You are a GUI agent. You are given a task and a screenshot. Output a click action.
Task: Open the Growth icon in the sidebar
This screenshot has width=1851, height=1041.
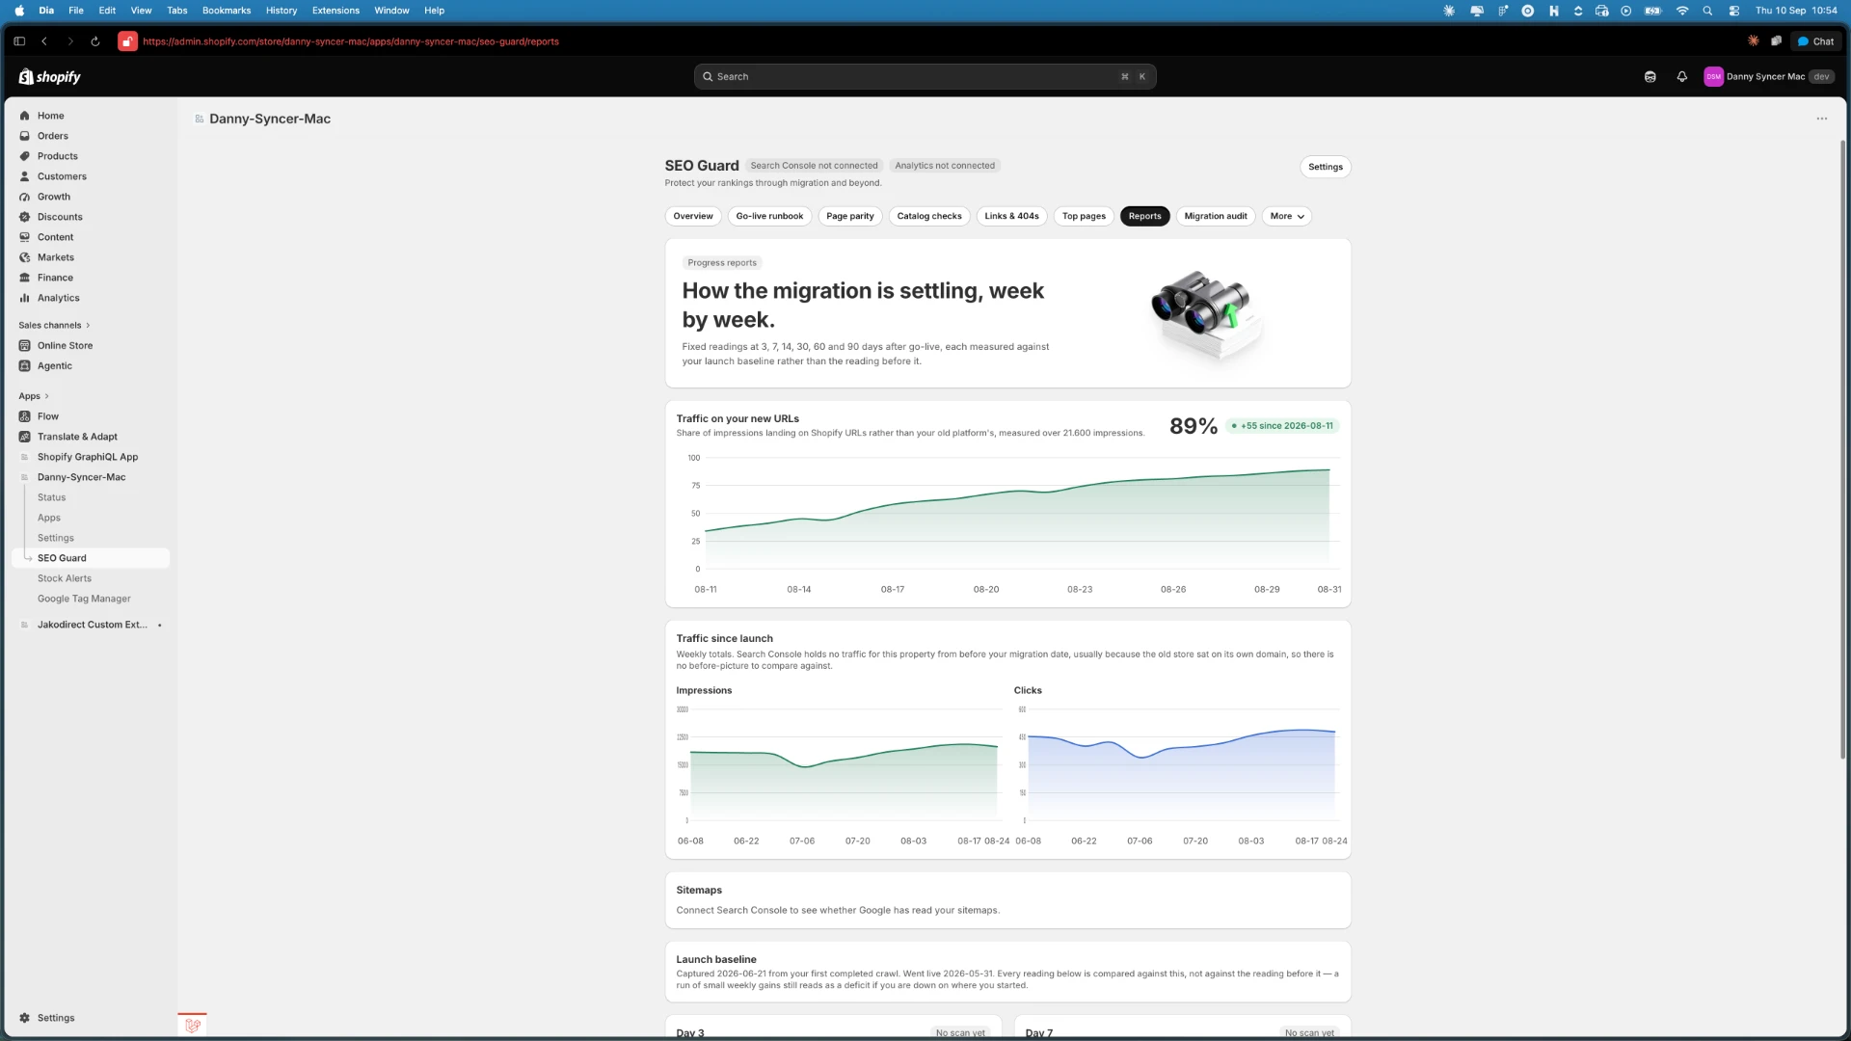[25, 197]
